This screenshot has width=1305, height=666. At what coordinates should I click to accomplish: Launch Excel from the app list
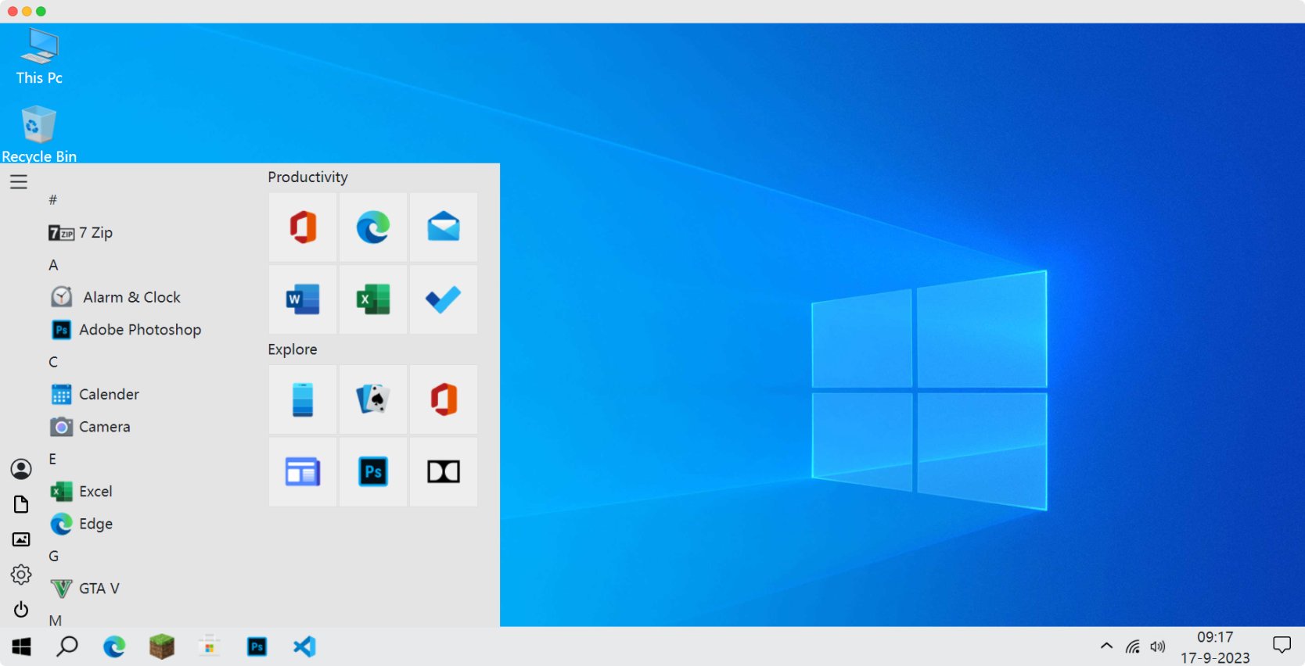click(81, 492)
